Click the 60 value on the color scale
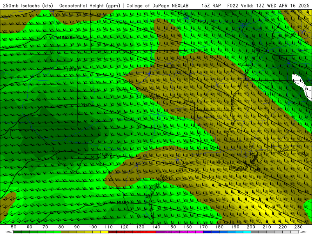 coord(30,227)
